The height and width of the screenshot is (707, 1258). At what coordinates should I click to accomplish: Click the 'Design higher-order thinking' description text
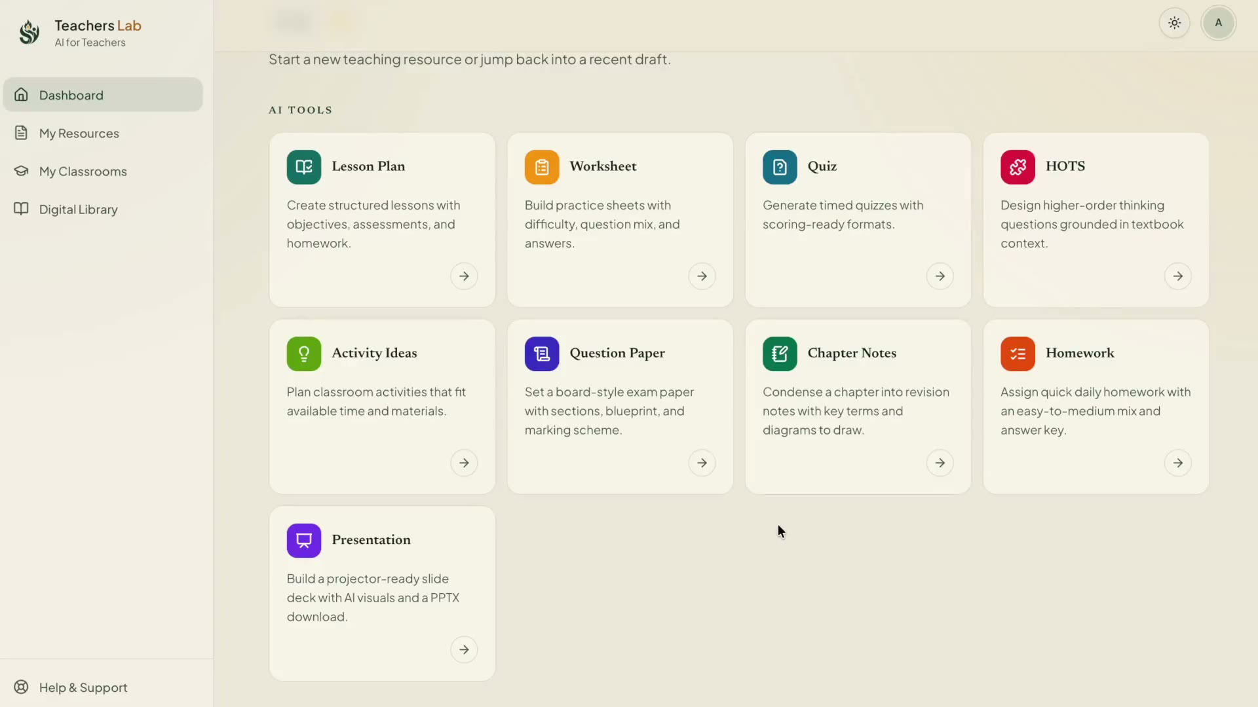tap(1092, 224)
